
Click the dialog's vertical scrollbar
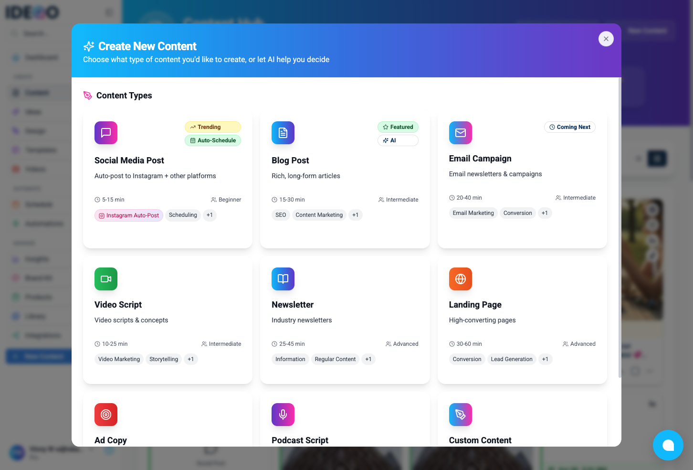[x=619, y=227]
